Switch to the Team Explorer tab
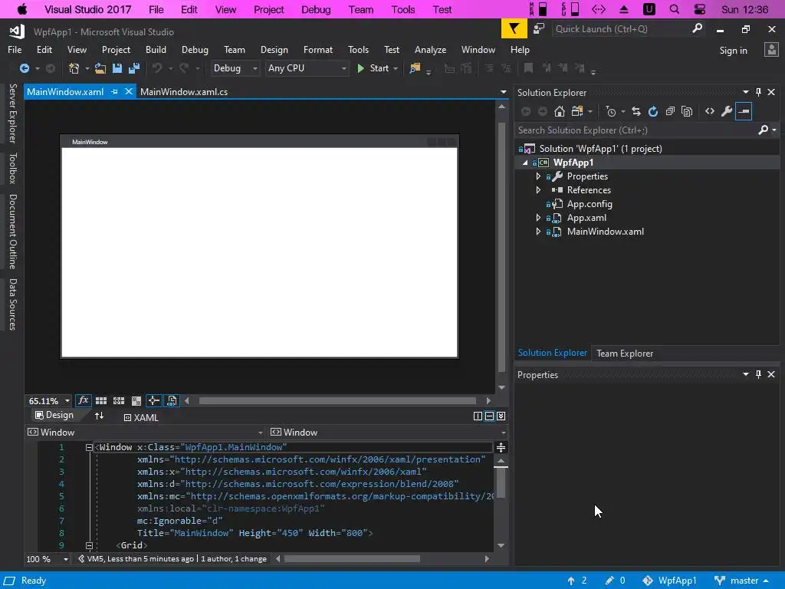Screen dimensions: 785x589 pos(625,353)
